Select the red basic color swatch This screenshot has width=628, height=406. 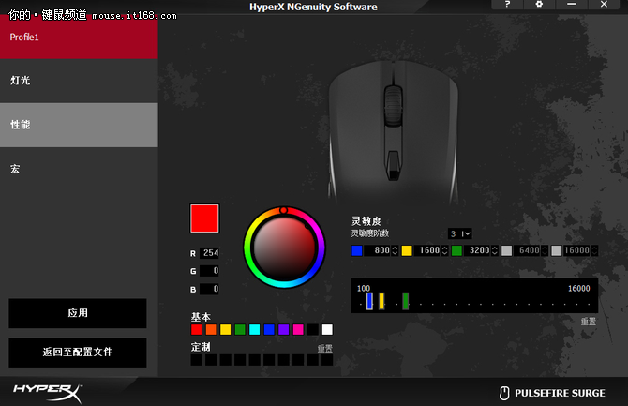[196, 329]
